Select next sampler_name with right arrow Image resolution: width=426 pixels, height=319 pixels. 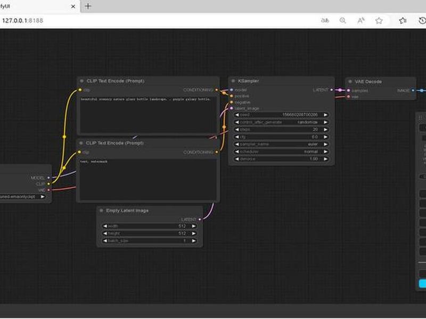325,144
